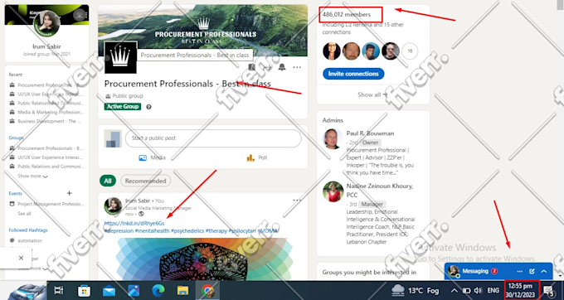
Task: Click the plus icon next to Events
Action: 69,193
